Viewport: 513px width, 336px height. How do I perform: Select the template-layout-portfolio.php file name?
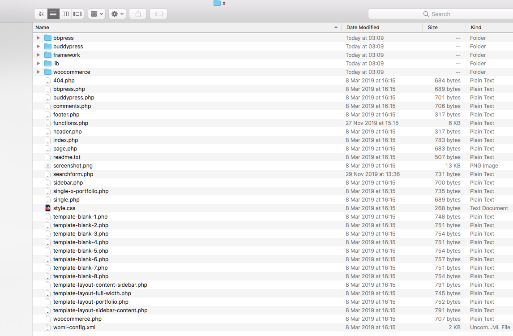[x=91, y=302]
